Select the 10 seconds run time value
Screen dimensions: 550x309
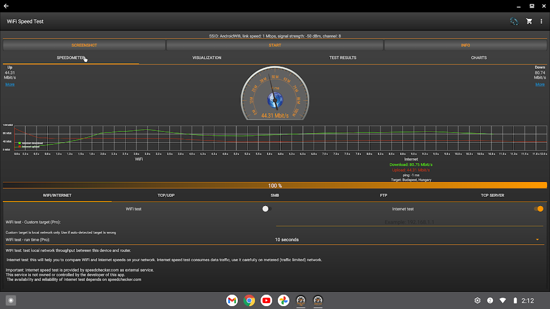click(x=287, y=240)
